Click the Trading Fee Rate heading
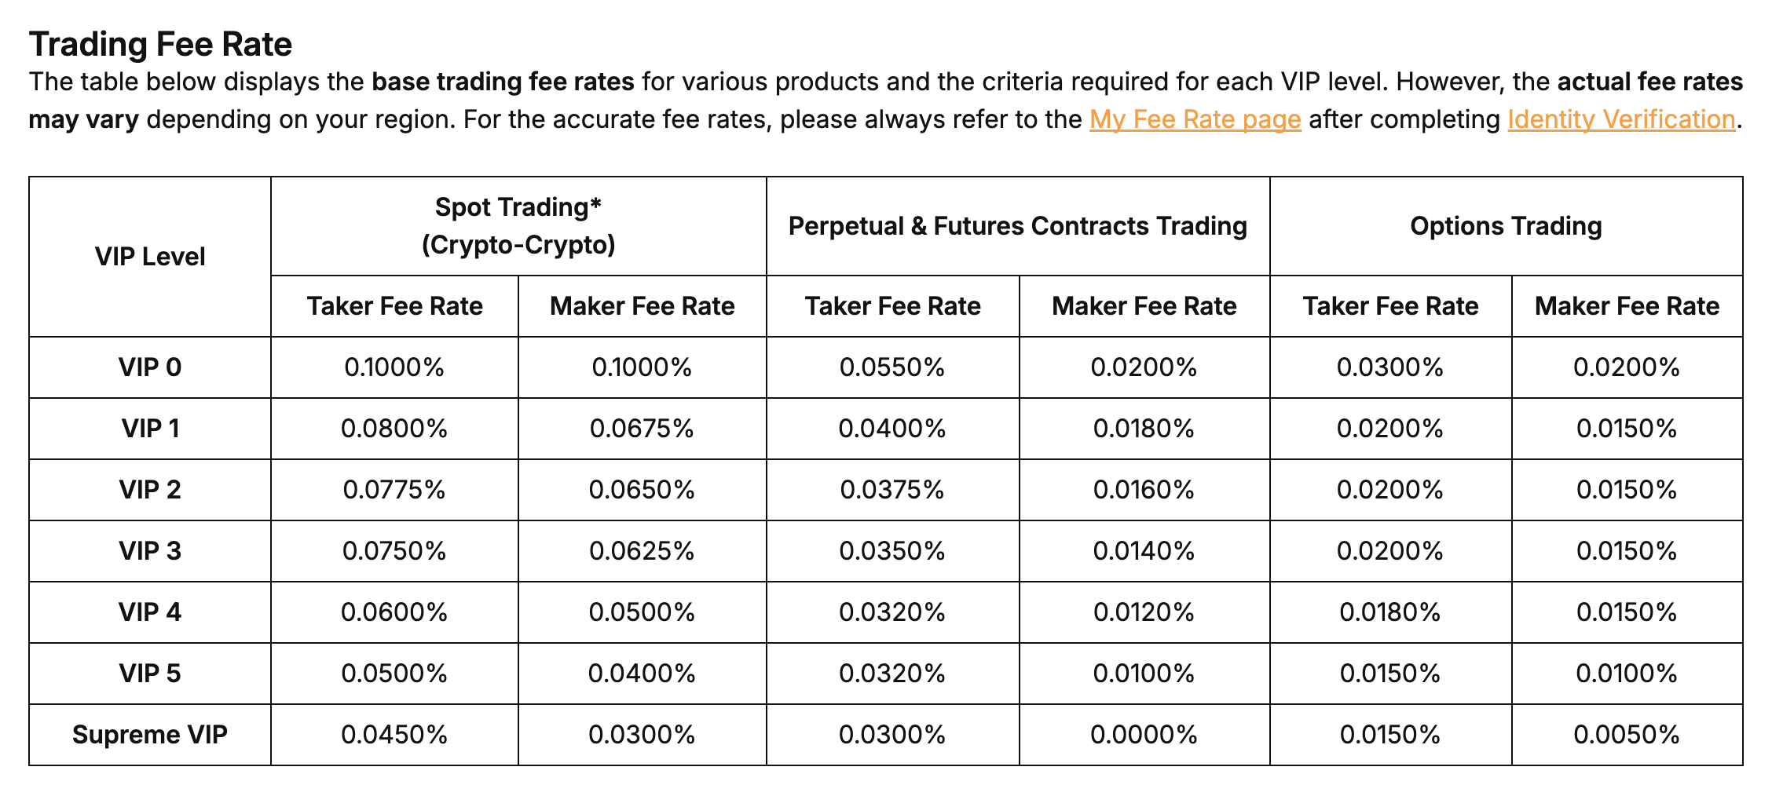The height and width of the screenshot is (796, 1783). 160,44
